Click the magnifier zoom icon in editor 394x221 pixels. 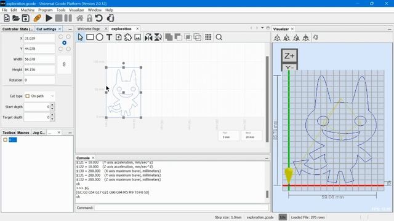click(x=219, y=37)
